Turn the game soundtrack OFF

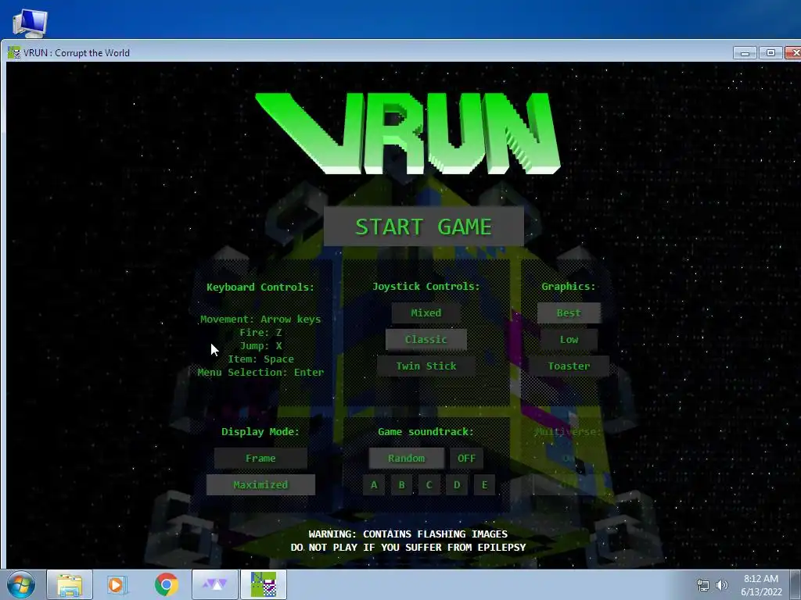tap(466, 458)
